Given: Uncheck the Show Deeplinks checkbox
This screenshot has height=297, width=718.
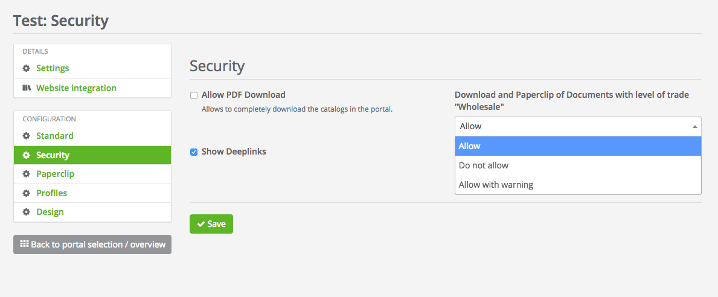Looking at the screenshot, I should click(x=194, y=152).
